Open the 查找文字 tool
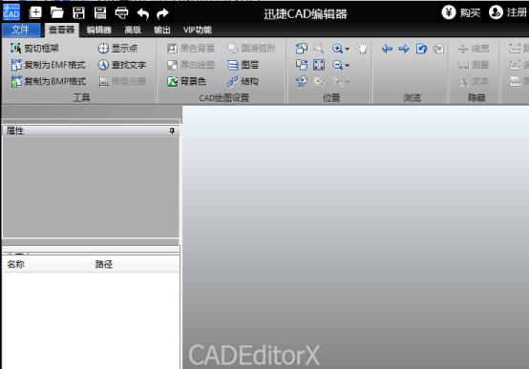 coord(122,65)
